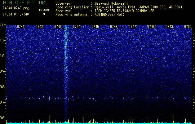Click the 0.9 kHz axis label

click(3, 71)
